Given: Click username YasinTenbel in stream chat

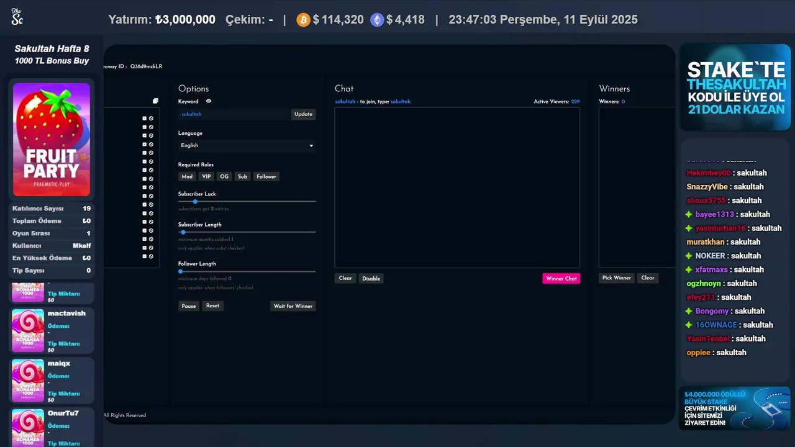Looking at the screenshot, I should click(709, 338).
